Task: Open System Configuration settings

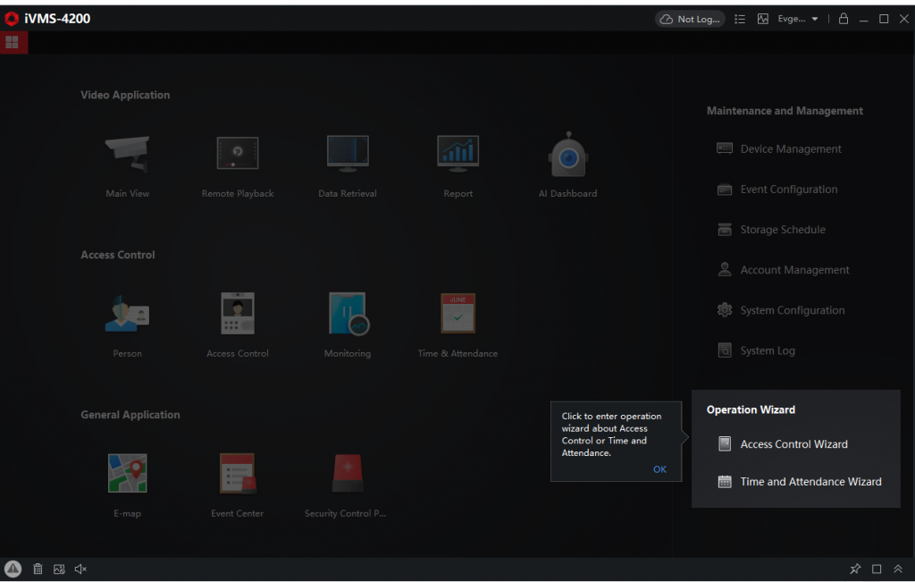Action: [x=792, y=310]
